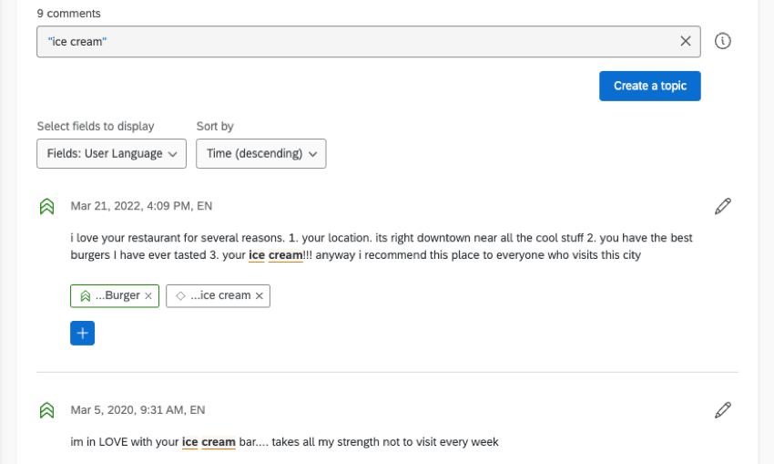
Task: Click the sentiment icon in Burger tag
Action: [x=85, y=295]
